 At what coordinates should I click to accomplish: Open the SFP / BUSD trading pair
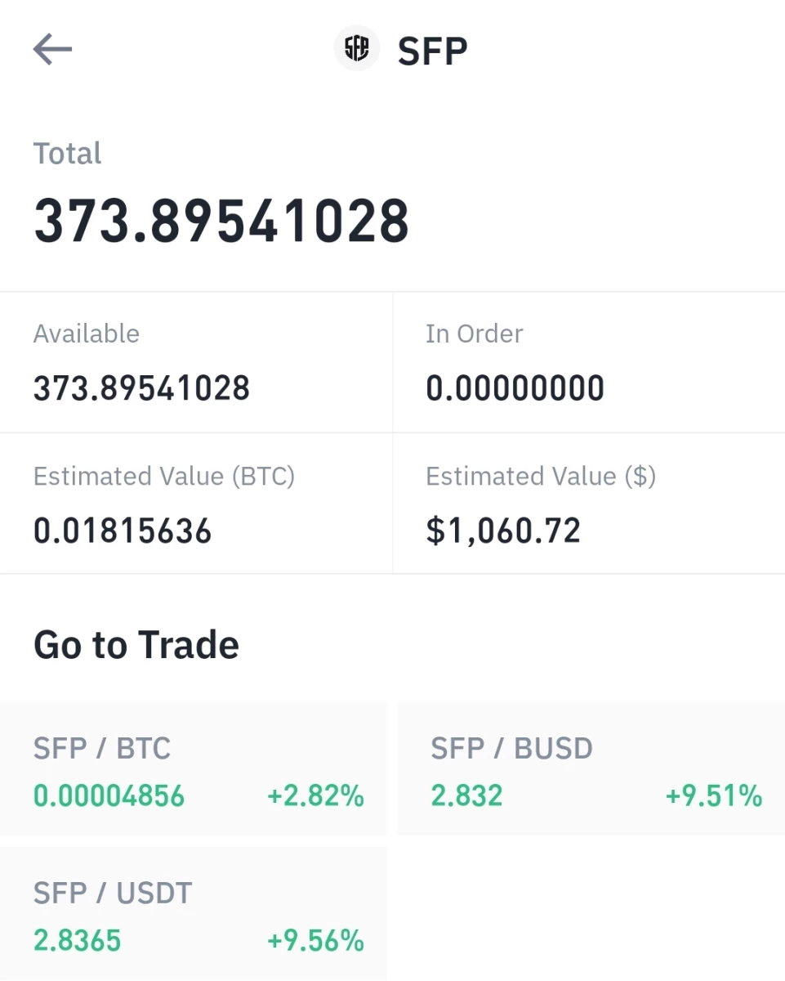pos(591,768)
